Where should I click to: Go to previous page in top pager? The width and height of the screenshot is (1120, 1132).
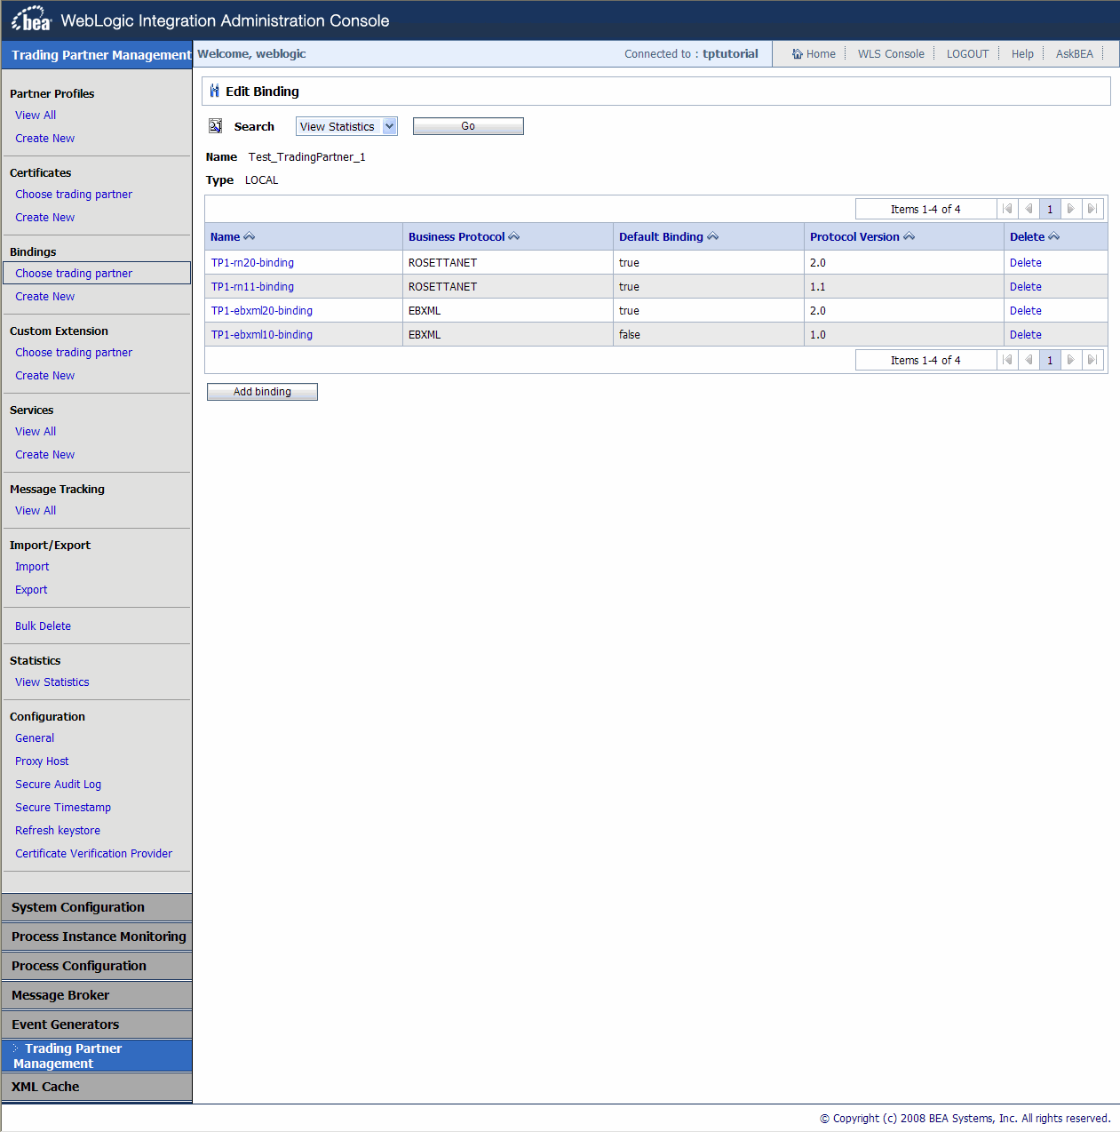[x=1029, y=209]
